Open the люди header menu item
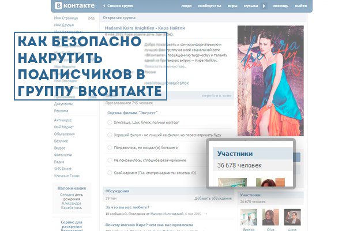Screen dimensions: 346x231 coord(186,6)
